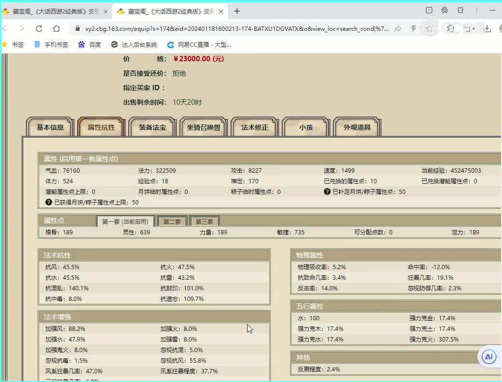
Task: Click 强力克火: 307.5% entry
Action: tap(434, 339)
